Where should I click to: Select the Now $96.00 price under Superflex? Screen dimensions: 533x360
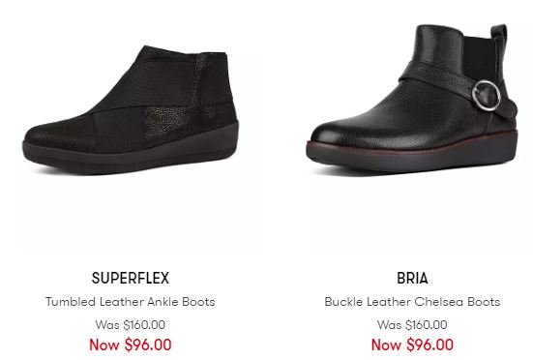click(131, 345)
